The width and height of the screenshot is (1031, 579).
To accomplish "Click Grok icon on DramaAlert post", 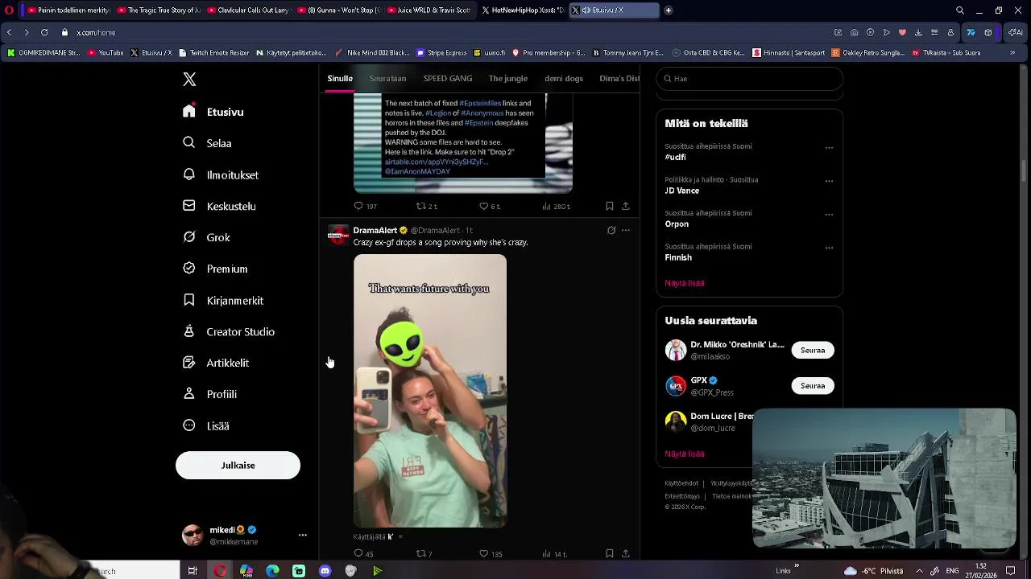I will click(611, 230).
